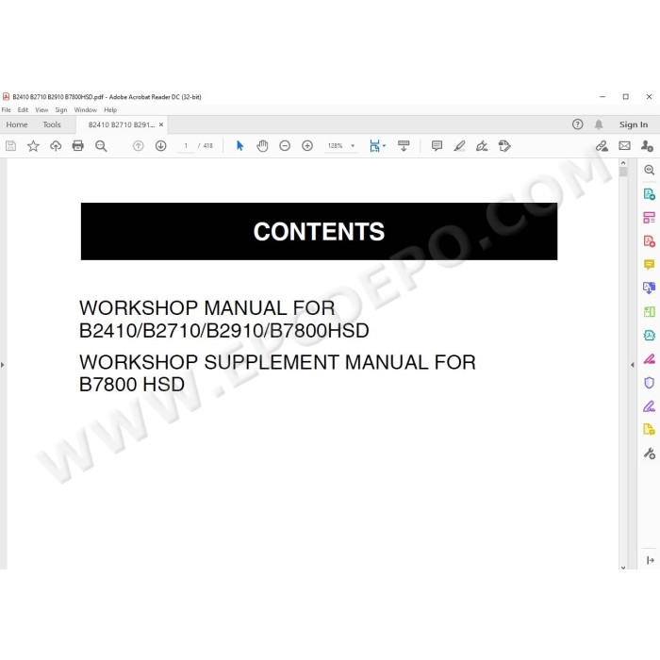Go to previous page arrow
This screenshot has height=660, width=660.
point(138,146)
